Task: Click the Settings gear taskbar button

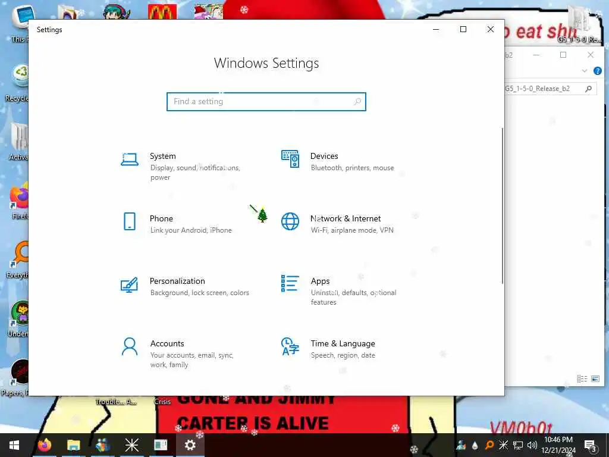Action: click(190, 445)
